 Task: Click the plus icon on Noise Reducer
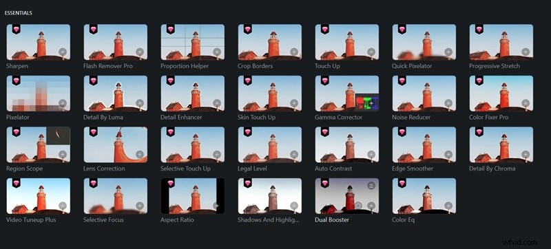point(448,103)
